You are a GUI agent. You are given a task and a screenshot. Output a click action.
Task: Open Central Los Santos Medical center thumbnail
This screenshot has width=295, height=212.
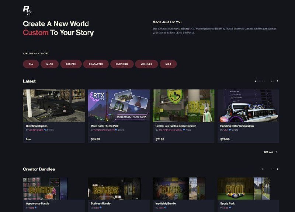coord(183,106)
